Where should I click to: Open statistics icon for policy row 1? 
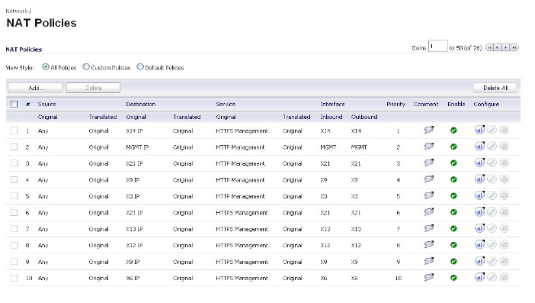[479, 130]
